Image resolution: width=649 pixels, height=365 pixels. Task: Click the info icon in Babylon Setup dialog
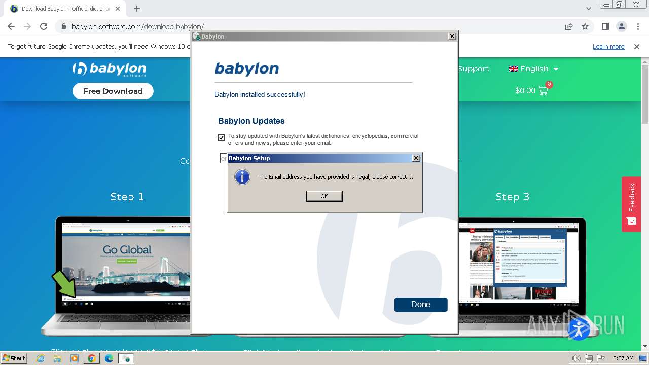242,177
